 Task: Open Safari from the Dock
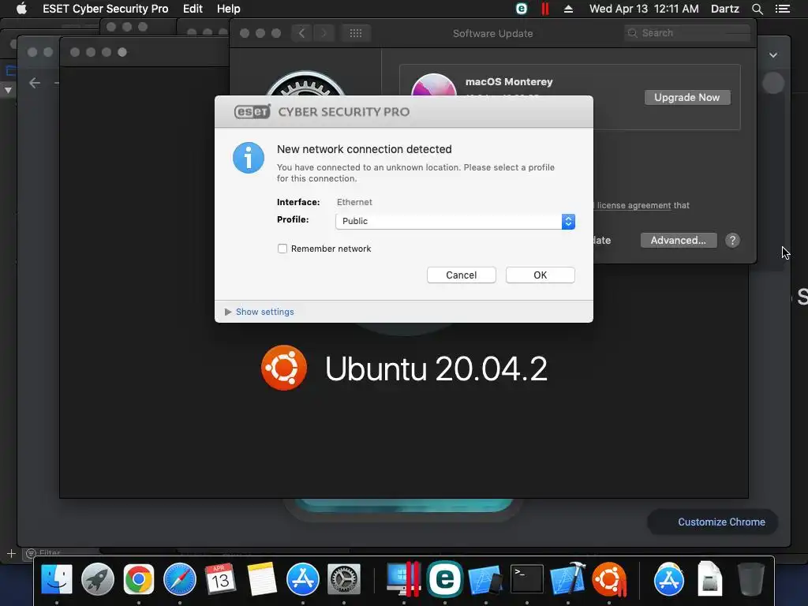coord(180,579)
